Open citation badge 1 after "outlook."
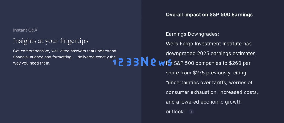The width and height of the screenshot is (284, 123). (191, 112)
